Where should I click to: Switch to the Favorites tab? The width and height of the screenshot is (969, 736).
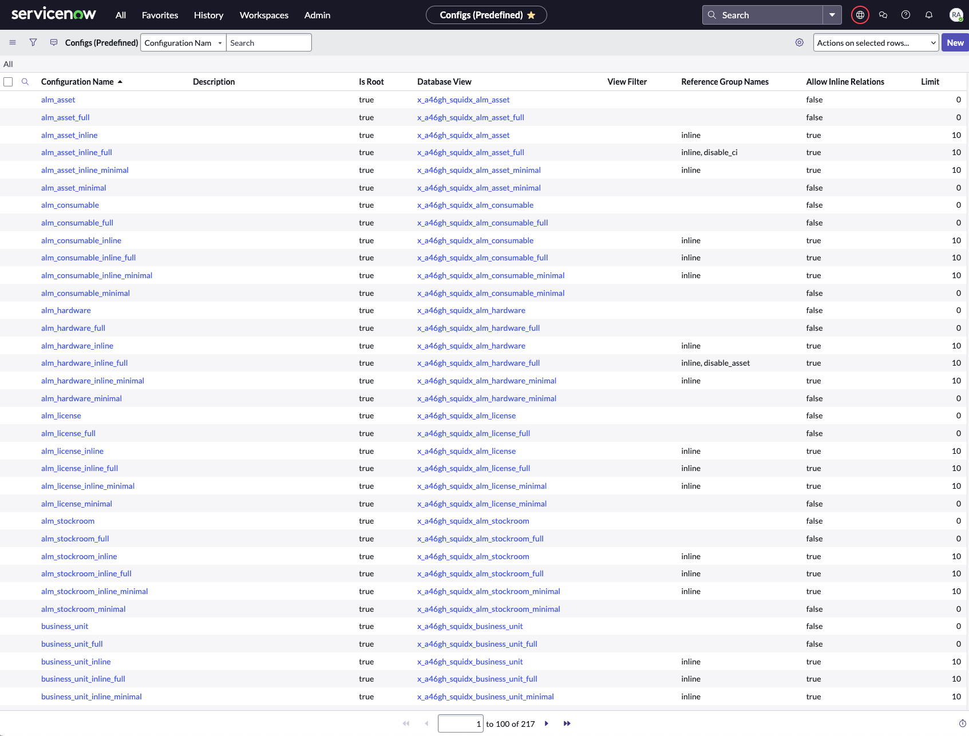coord(160,15)
